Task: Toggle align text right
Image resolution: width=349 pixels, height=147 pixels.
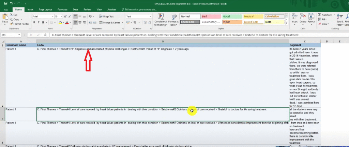Action: (x=85, y=22)
